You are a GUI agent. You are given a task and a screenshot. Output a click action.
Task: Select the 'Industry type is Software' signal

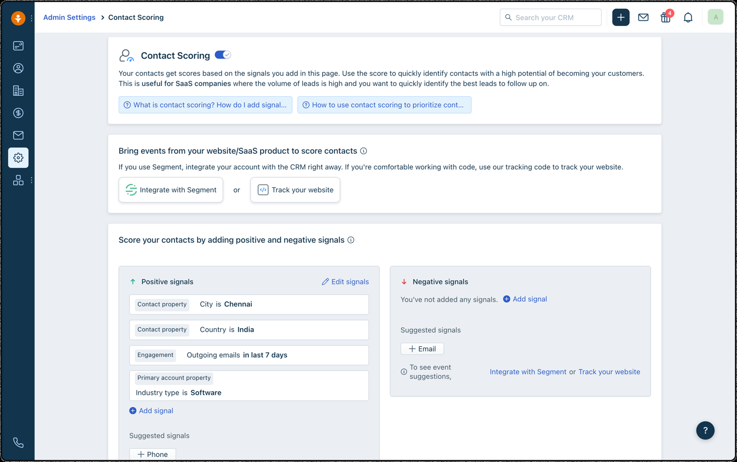[249, 386]
